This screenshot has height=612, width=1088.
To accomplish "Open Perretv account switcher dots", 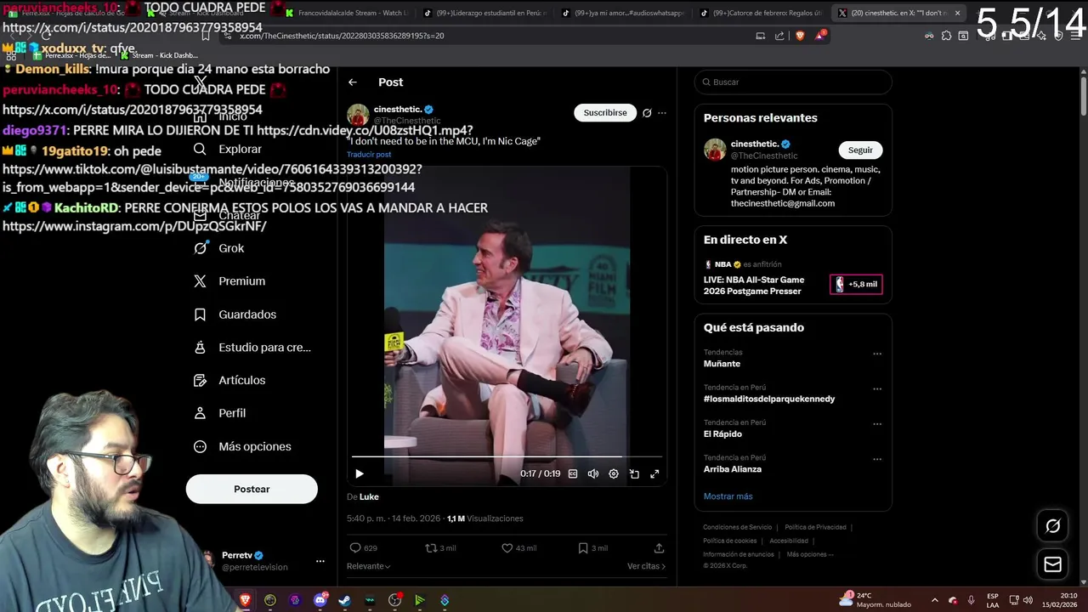I will [x=320, y=561].
